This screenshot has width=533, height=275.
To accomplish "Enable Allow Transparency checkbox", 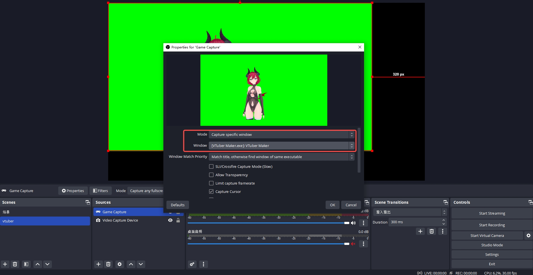I will pos(211,175).
